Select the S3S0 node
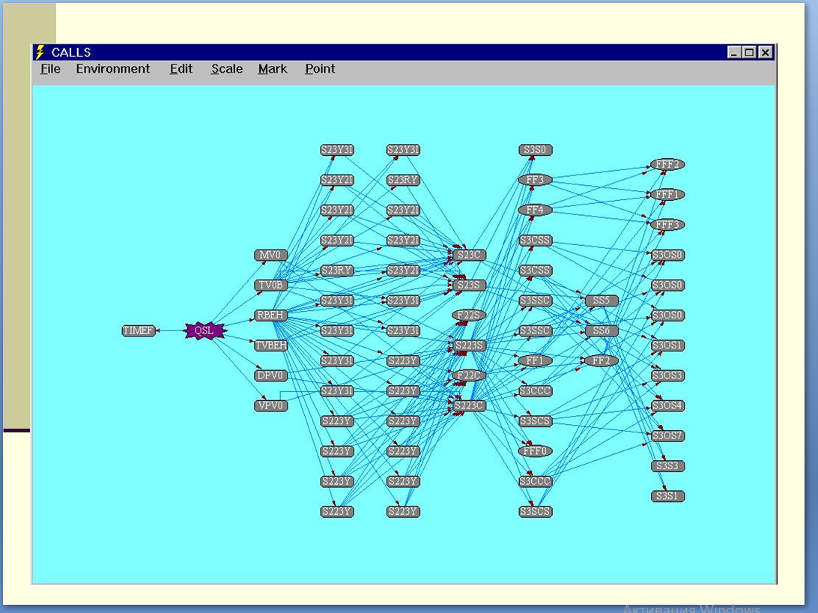 [536, 150]
